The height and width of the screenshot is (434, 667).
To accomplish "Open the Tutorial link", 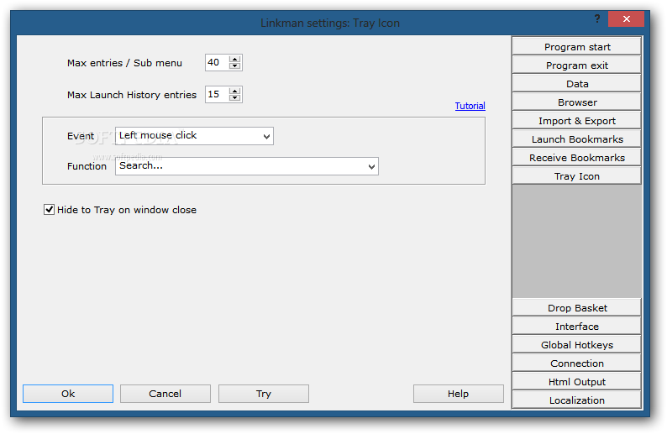I will point(470,106).
